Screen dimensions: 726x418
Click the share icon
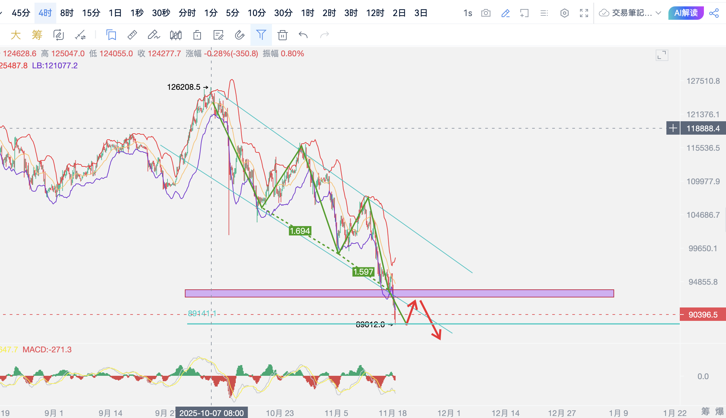coord(714,13)
